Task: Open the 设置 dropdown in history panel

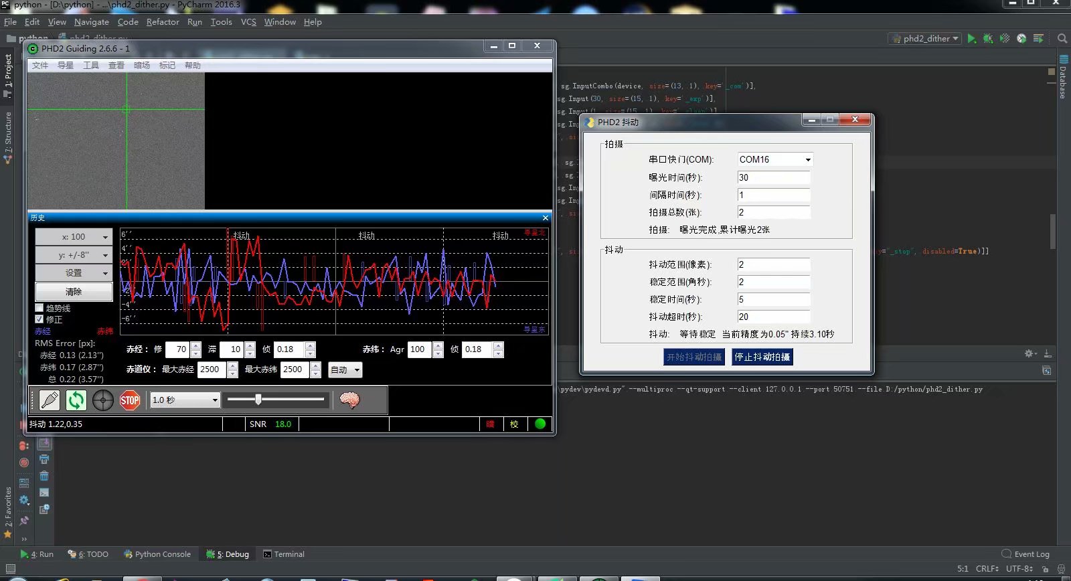Action: (74, 273)
